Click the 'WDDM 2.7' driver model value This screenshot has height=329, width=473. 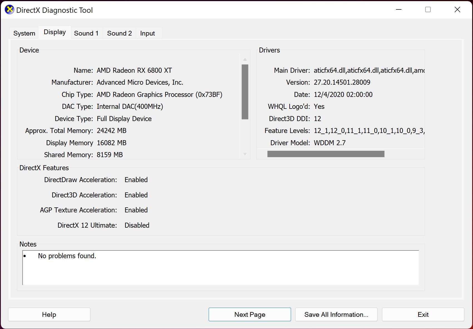[330, 143]
